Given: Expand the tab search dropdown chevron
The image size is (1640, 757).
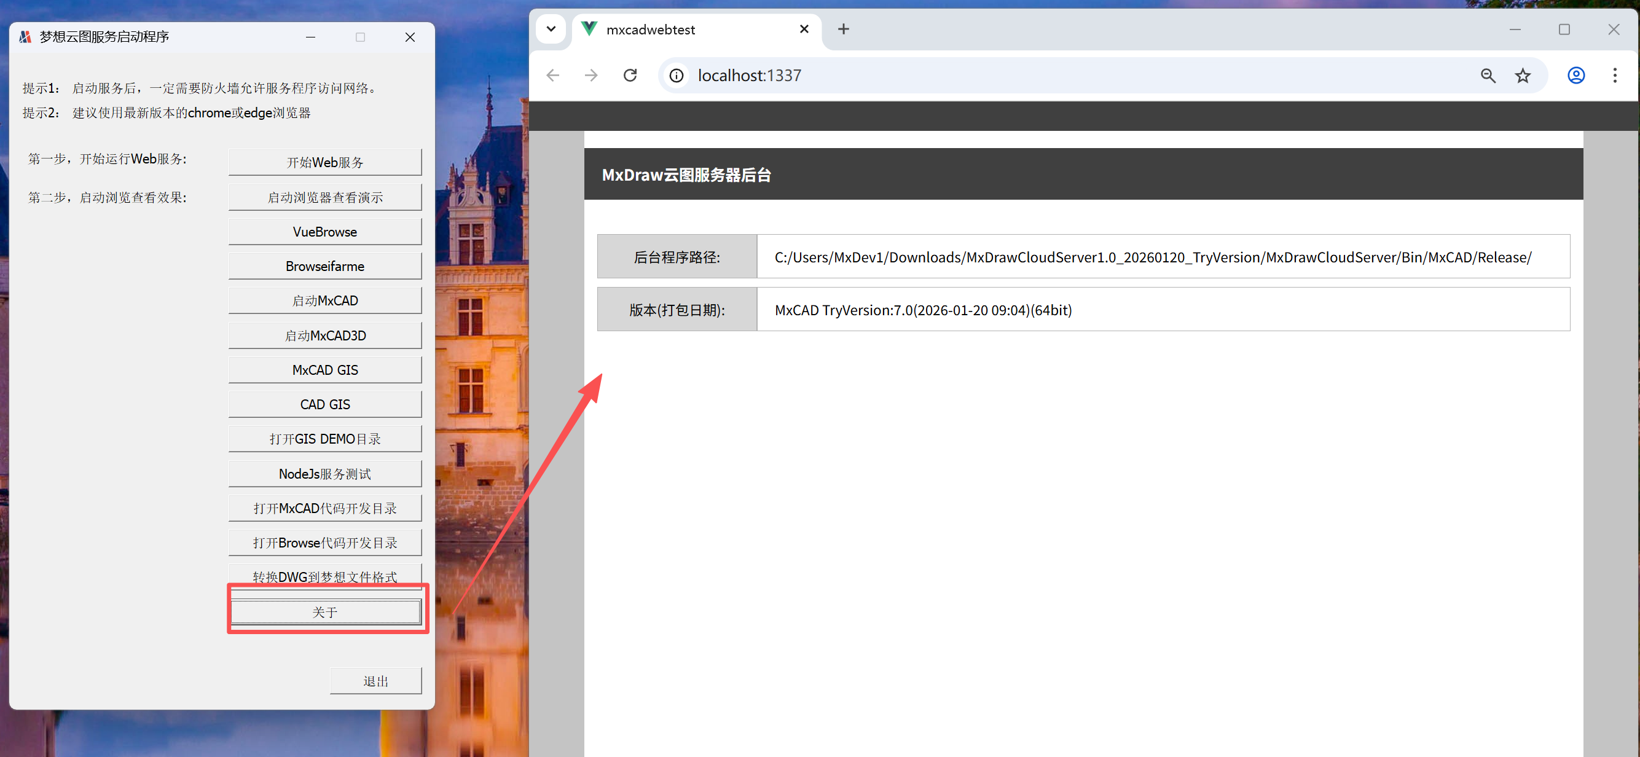Looking at the screenshot, I should (x=551, y=29).
